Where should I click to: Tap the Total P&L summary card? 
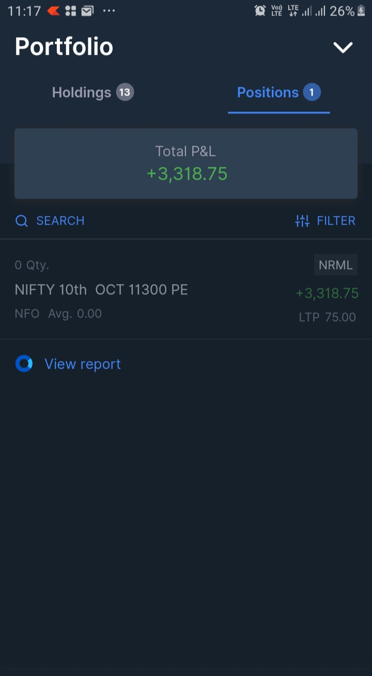click(x=186, y=163)
